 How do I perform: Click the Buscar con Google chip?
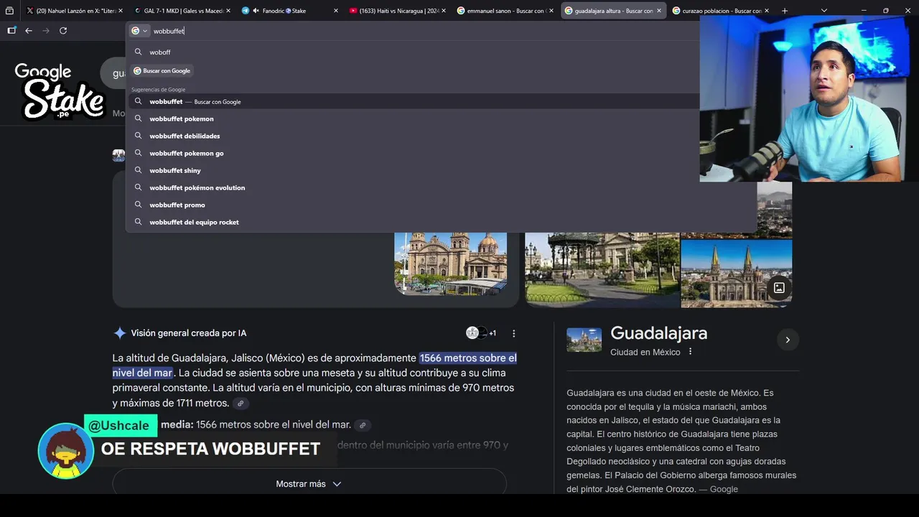coord(162,70)
